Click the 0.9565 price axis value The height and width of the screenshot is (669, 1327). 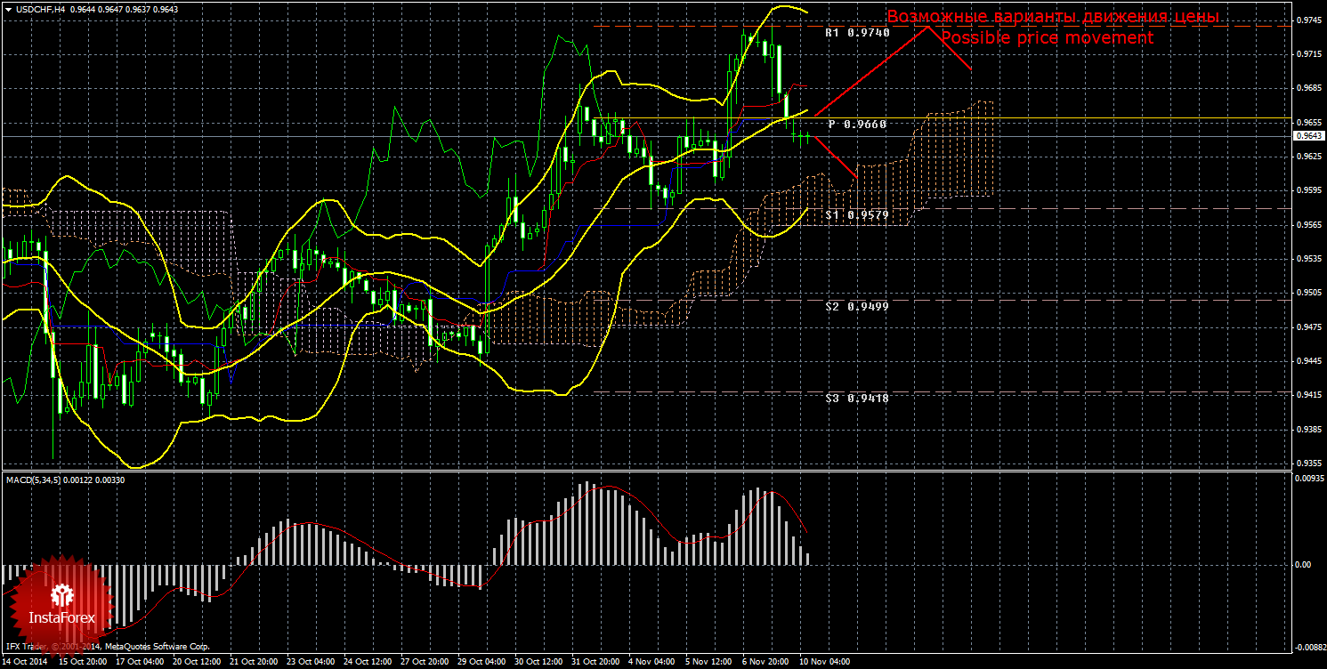pos(1307,224)
